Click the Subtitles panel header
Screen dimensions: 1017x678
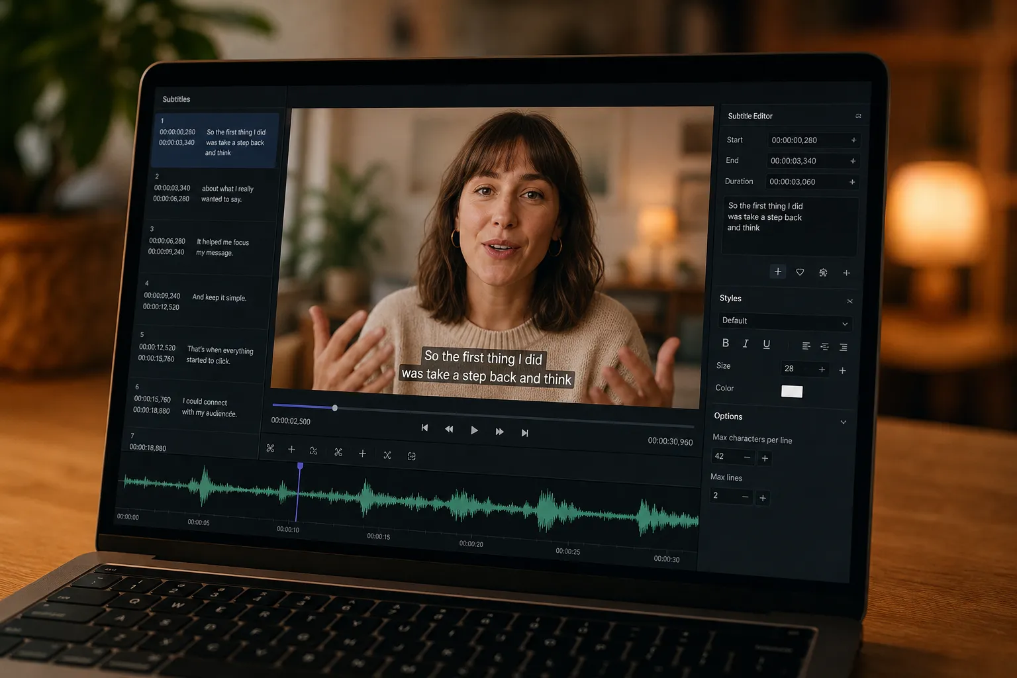coord(176,99)
